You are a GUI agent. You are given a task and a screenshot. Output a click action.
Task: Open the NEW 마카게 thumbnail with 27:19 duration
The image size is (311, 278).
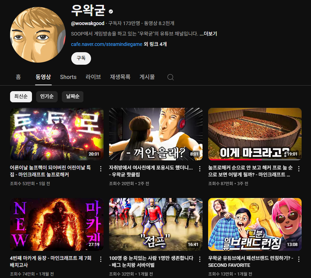[x=57, y=224]
